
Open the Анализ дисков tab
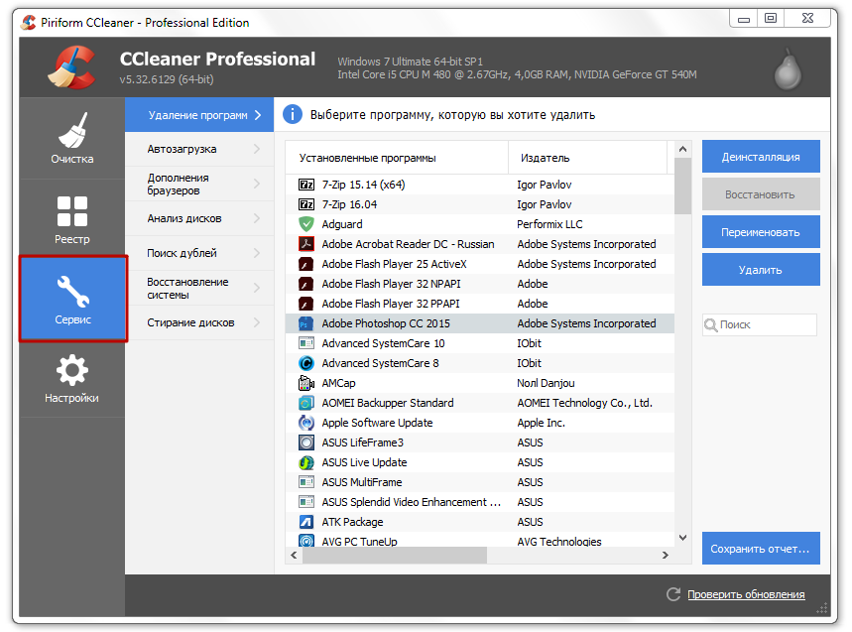click(199, 218)
